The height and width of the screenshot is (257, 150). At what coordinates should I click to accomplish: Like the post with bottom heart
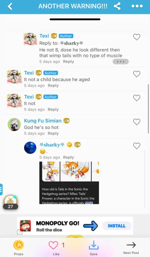click(x=53, y=245)
